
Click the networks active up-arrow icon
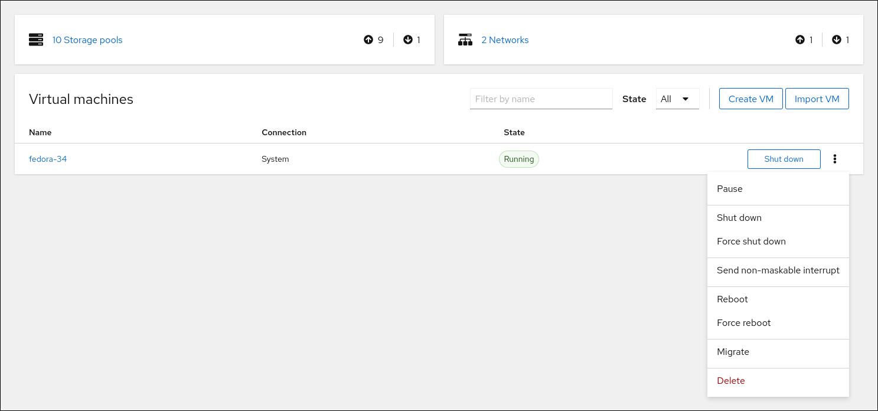800,40
